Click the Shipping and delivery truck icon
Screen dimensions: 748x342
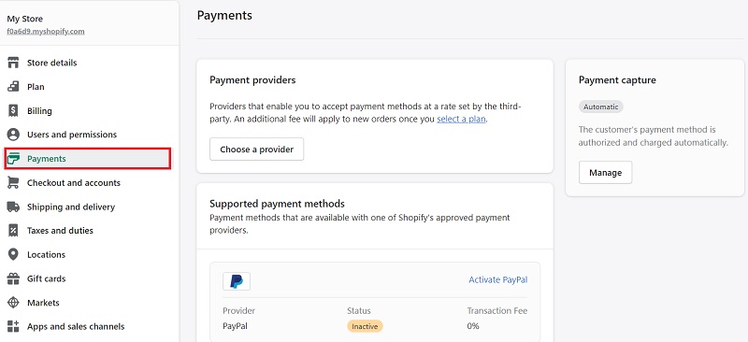[x=13, y=207]
